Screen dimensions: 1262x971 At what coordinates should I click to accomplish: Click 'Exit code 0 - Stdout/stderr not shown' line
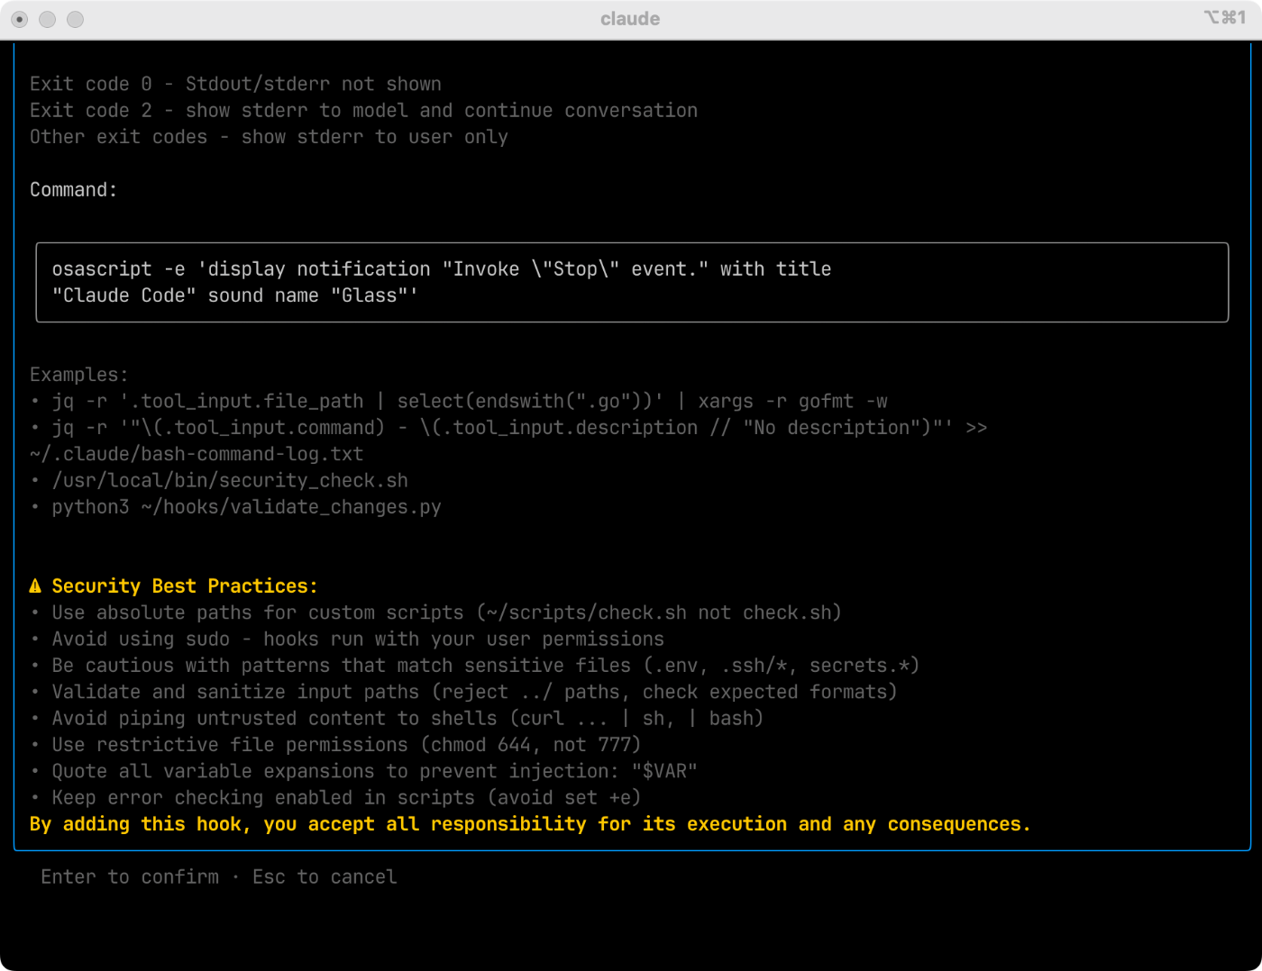[236, 85]
